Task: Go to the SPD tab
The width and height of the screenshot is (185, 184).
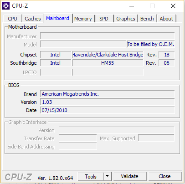Action: (104, 19)
